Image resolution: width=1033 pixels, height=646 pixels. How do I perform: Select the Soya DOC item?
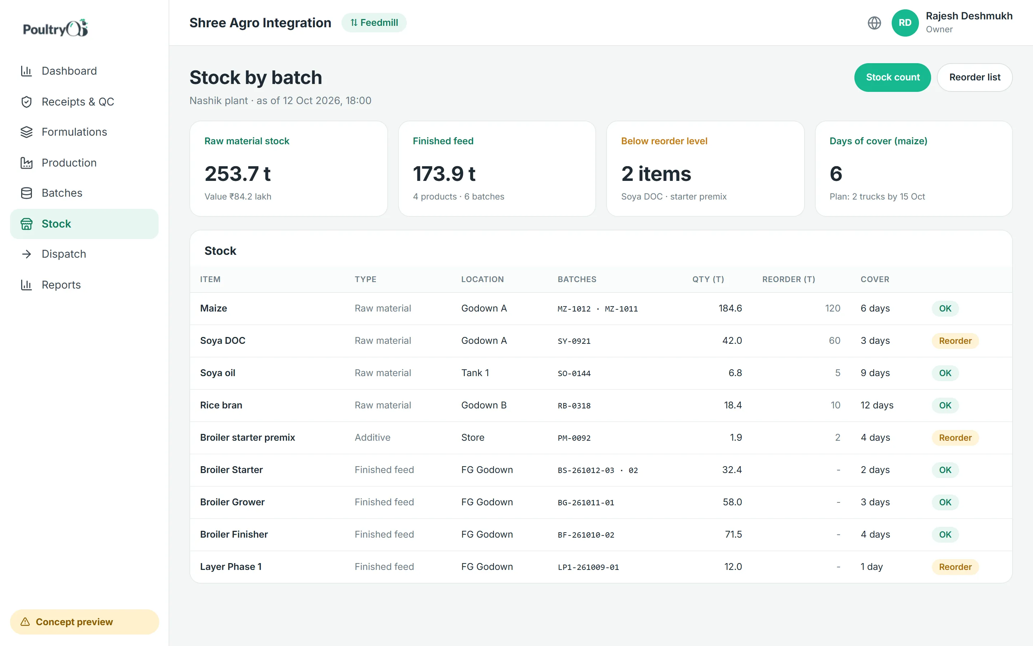(222, 341)
